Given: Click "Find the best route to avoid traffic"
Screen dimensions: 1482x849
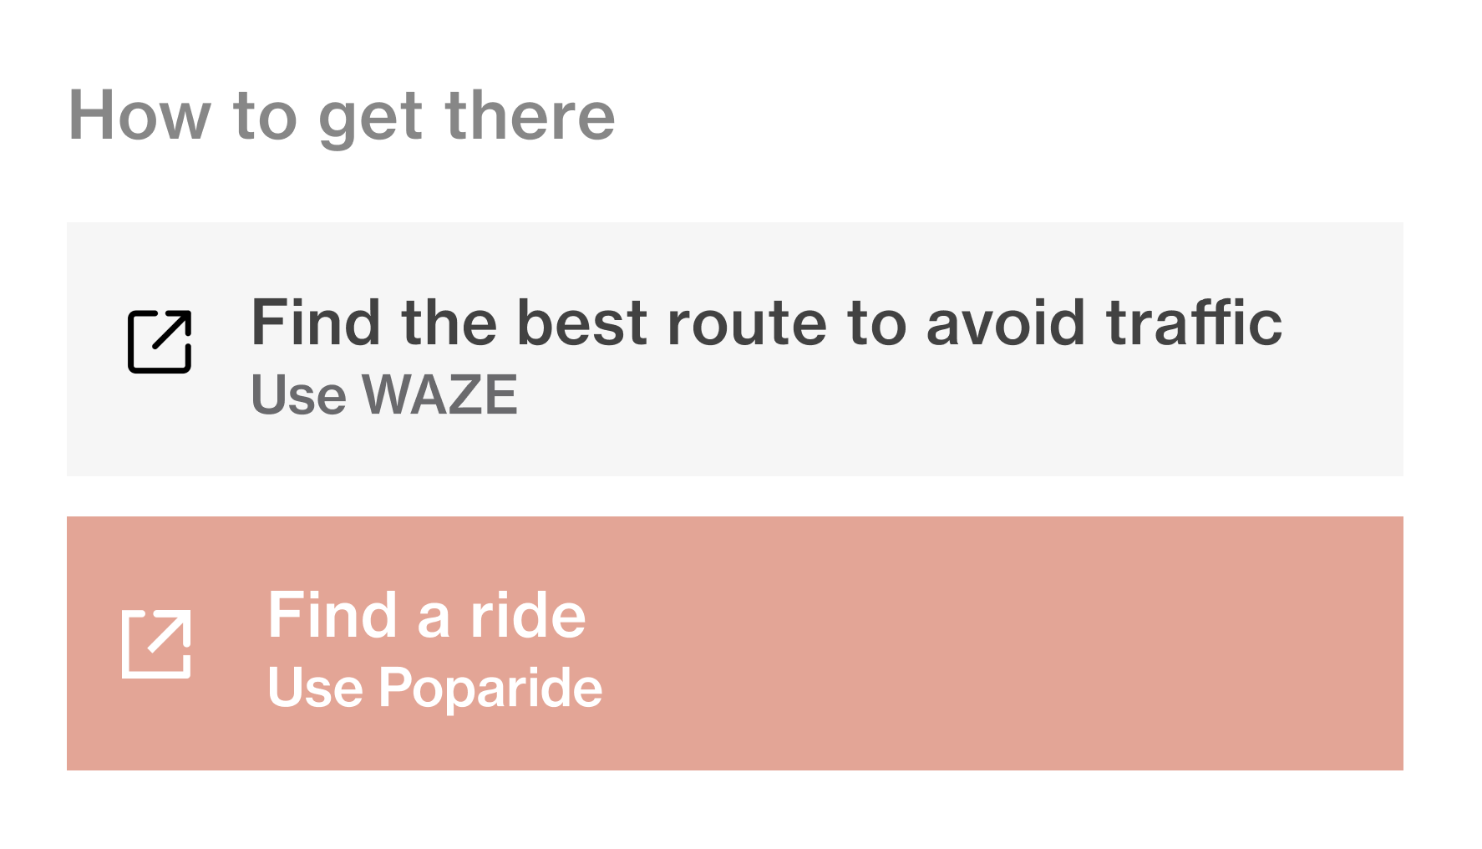Looking at the screenshot, I should coord(766,323).
